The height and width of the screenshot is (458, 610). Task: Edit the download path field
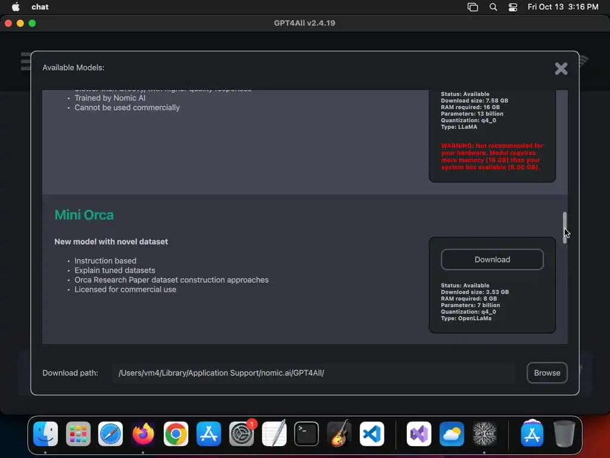(313, 373)
